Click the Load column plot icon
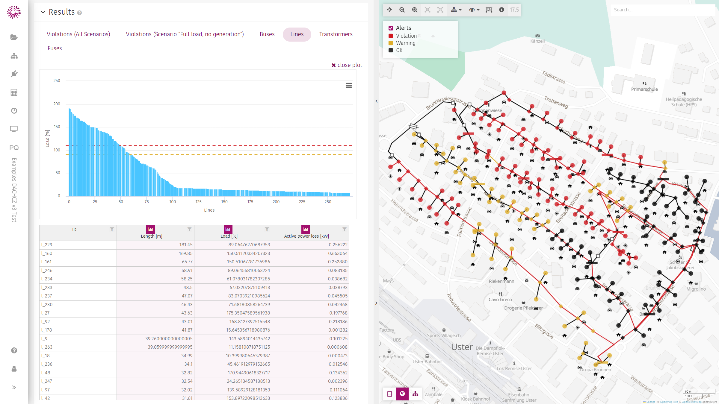 [228, 229]
